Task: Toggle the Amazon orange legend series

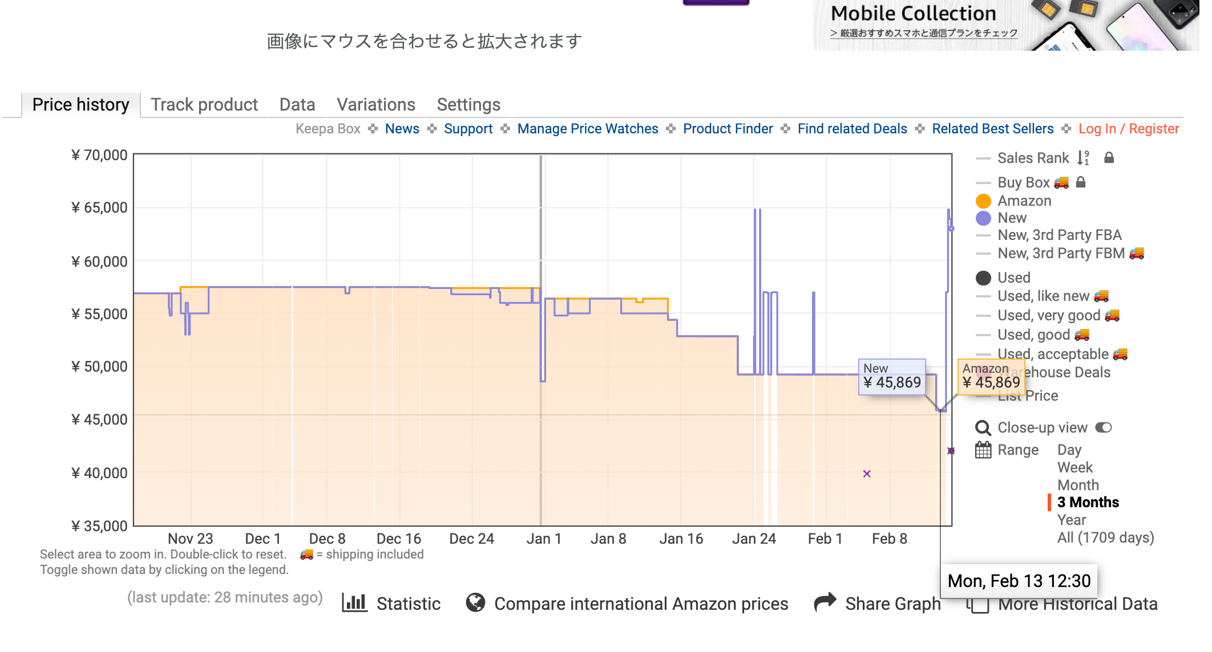Action: click(x=983, y=201)
